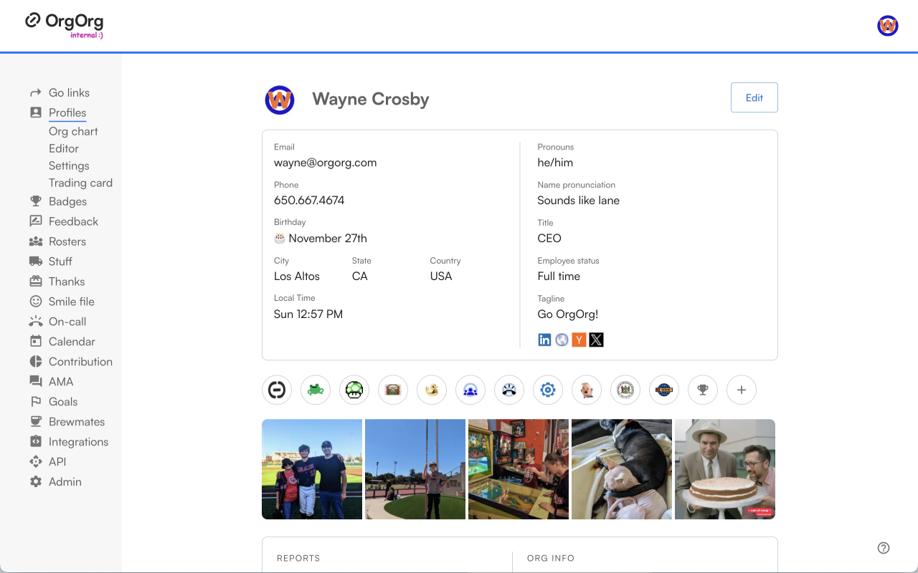This screenshot has height=573, width=918.
Task: Select the rubber duck badge
Action: tap(432, 390)
